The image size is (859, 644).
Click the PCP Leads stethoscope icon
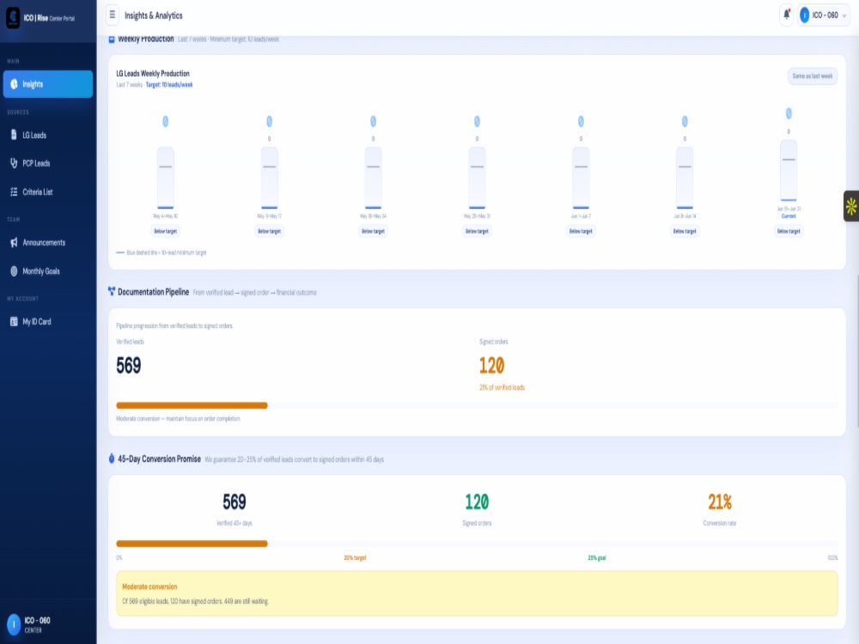(x=15, y=163)
